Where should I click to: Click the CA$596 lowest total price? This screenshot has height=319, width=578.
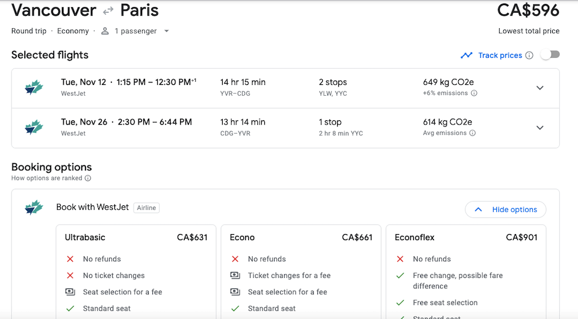tap(528, 10)
